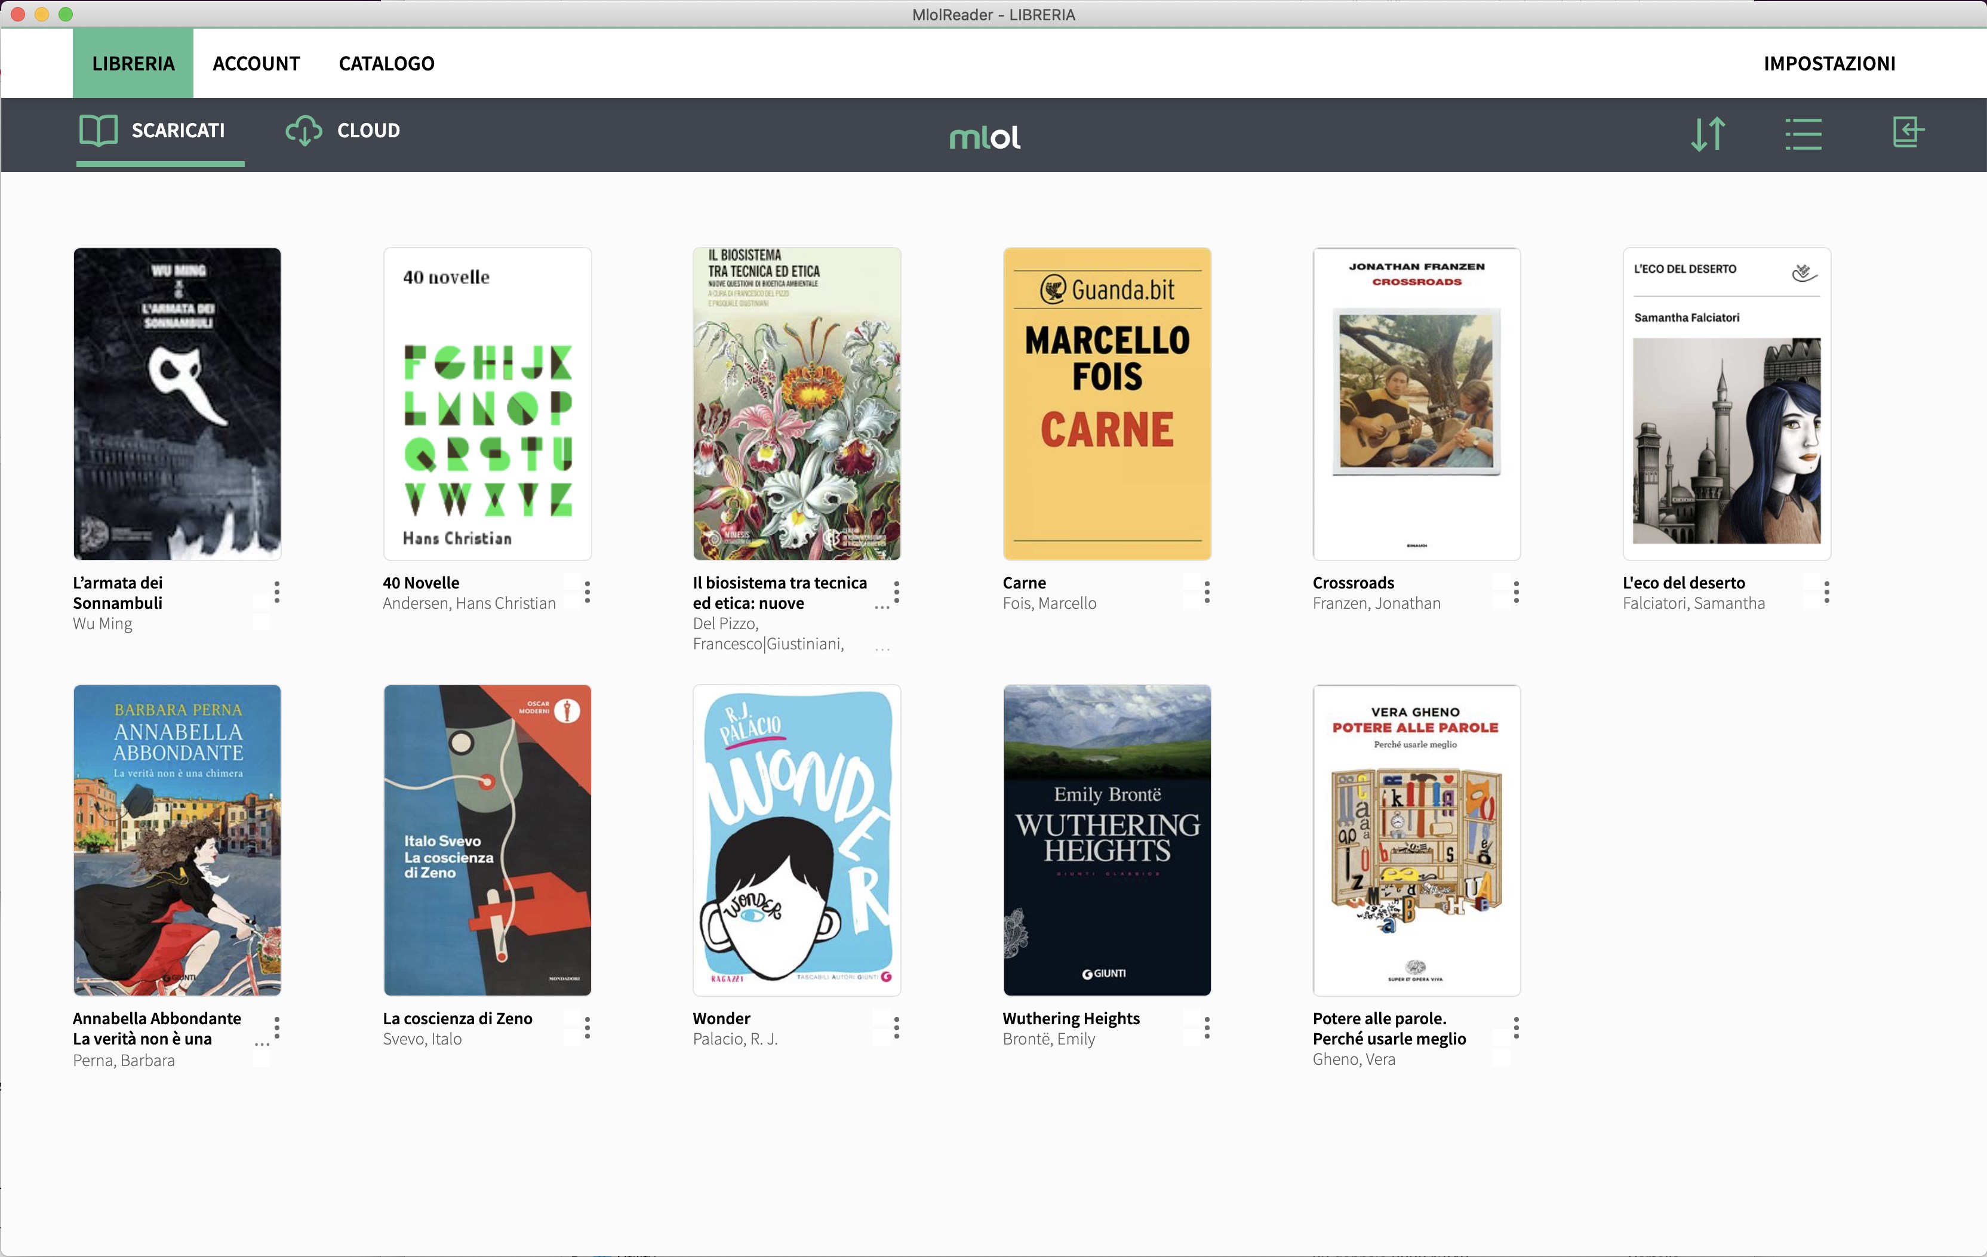Viewport: 1987px width, 1257px height.
Task: Open three-dot menu for Crossroads
Action: coord(1517,591)
